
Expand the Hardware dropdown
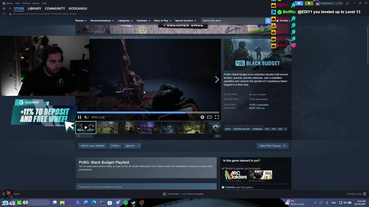[x=143, y=20]
